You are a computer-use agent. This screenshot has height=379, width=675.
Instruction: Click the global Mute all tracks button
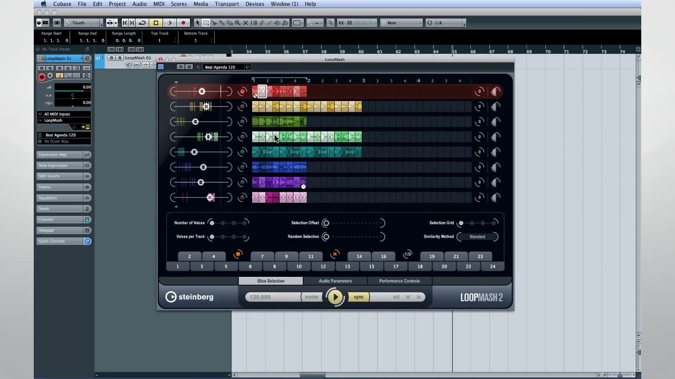110,49
